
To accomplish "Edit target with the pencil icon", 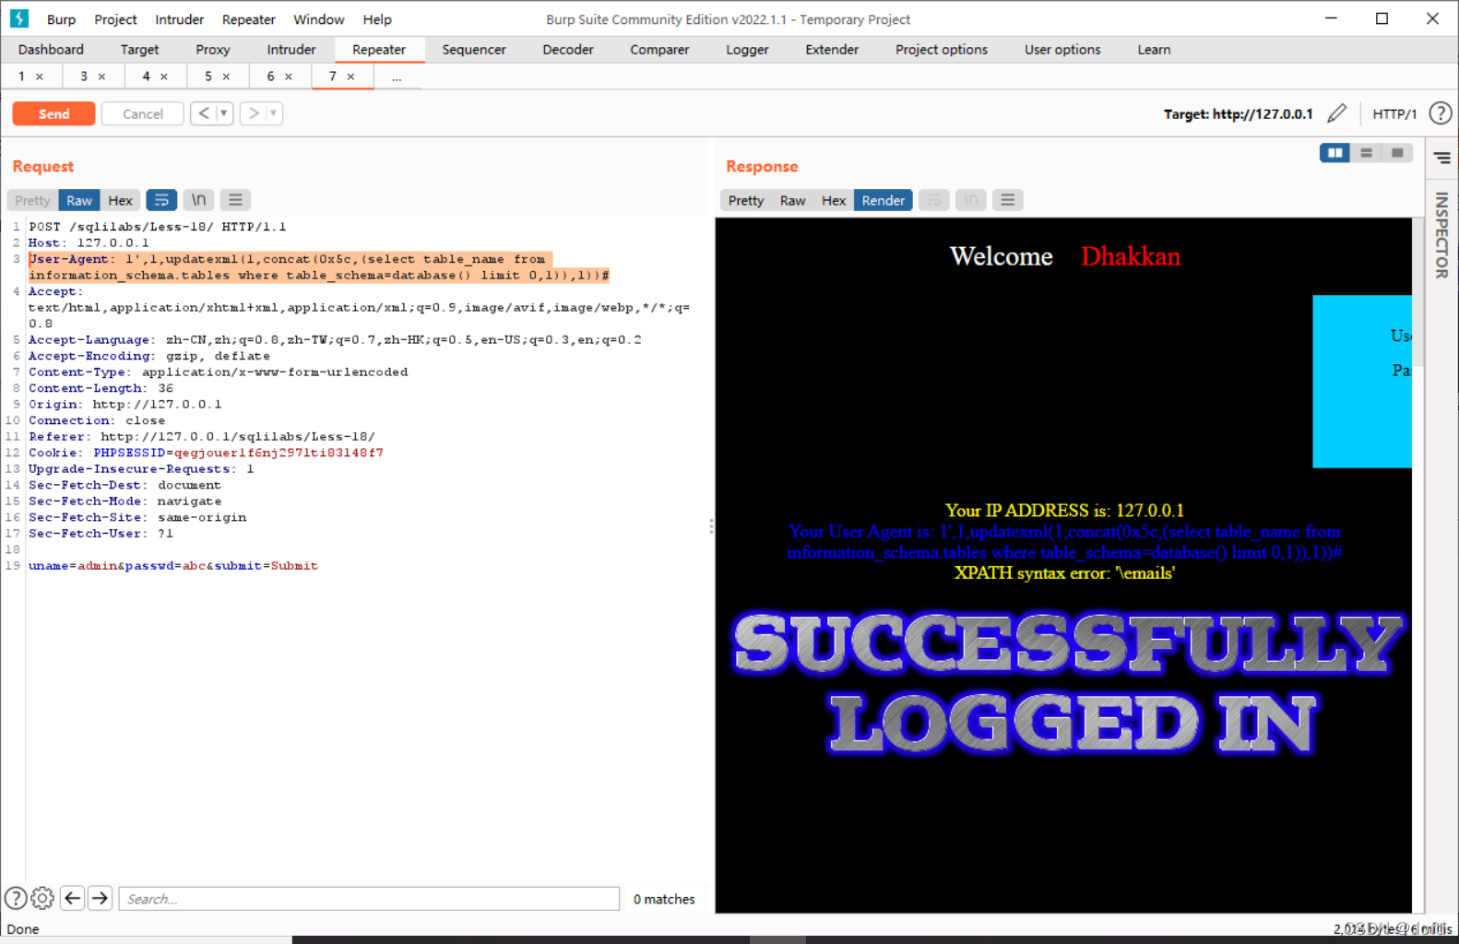I will point(1336,113).
